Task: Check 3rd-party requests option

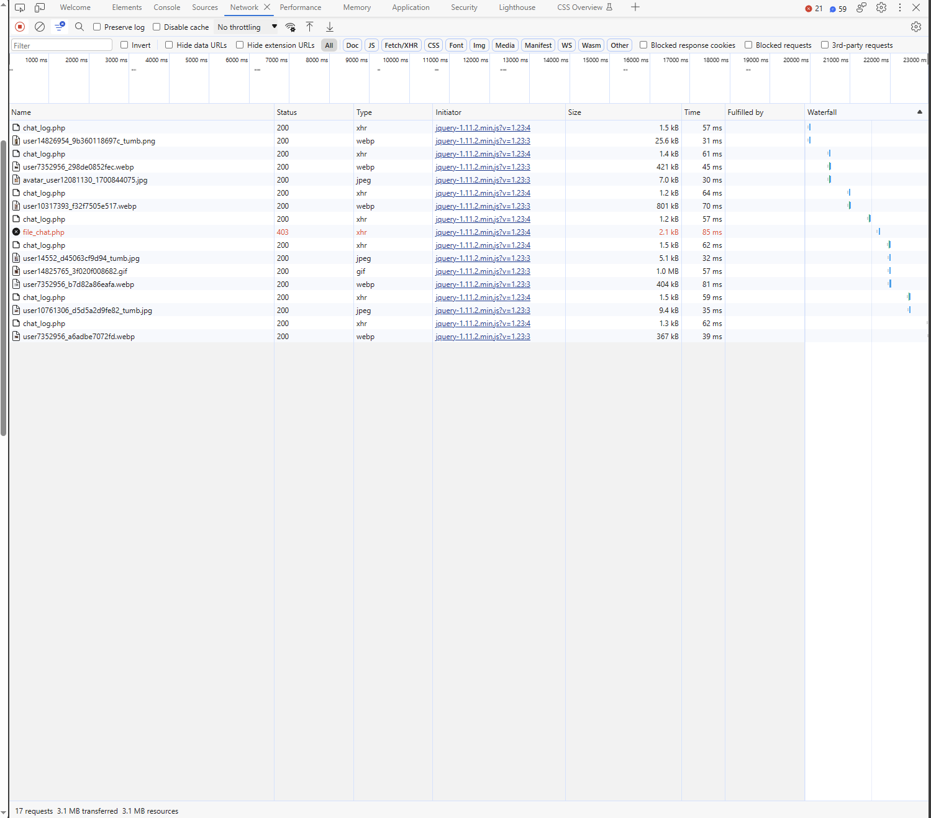Action: (x=825, y=45)
